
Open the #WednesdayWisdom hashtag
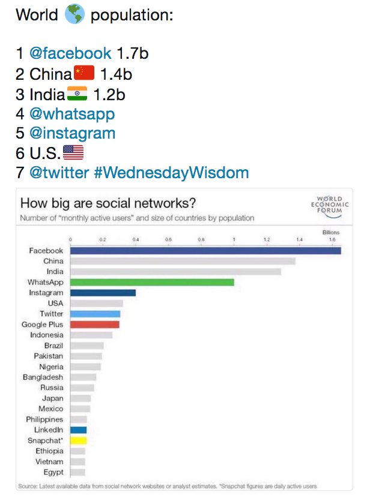(x=171, y=173)
